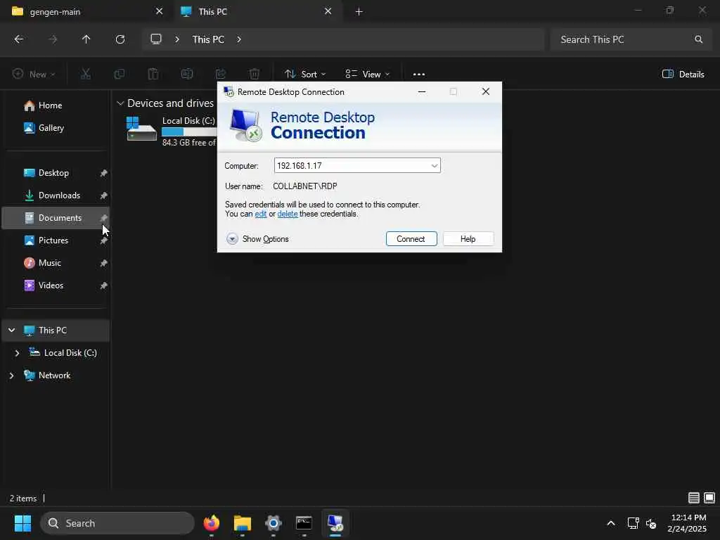Image resolution: width=720 pixels, height=540 pixels.
Task: Expand Local Disk (C:) tree node
Action: coord(17,353)
